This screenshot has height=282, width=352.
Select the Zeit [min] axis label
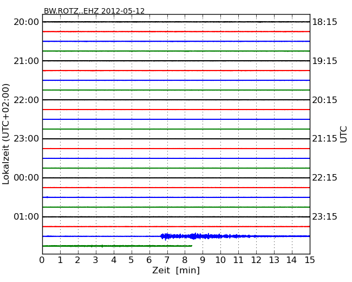(176, 270)
